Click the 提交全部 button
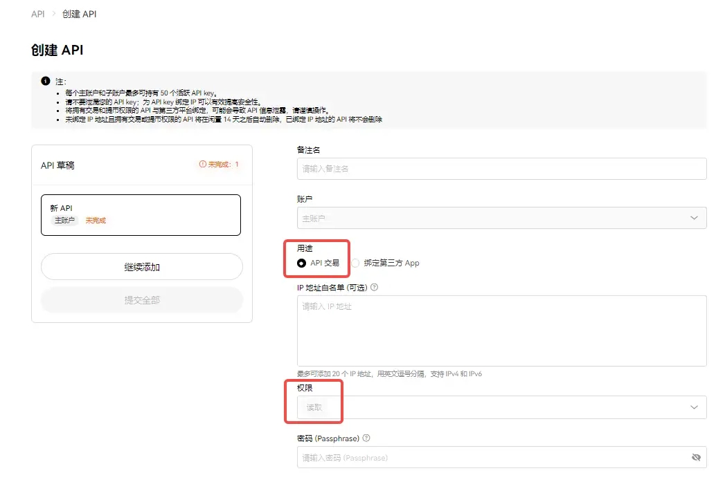Viewport: 725px width, 491px height. pos(142,300)
